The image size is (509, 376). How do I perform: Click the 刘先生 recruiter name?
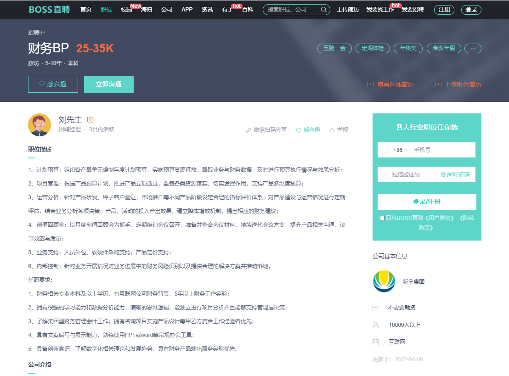click(x=70, y=120)
